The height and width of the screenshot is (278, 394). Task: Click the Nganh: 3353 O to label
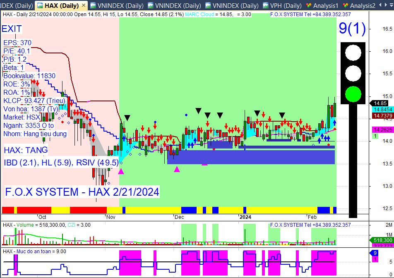click(x=29, y=125)
